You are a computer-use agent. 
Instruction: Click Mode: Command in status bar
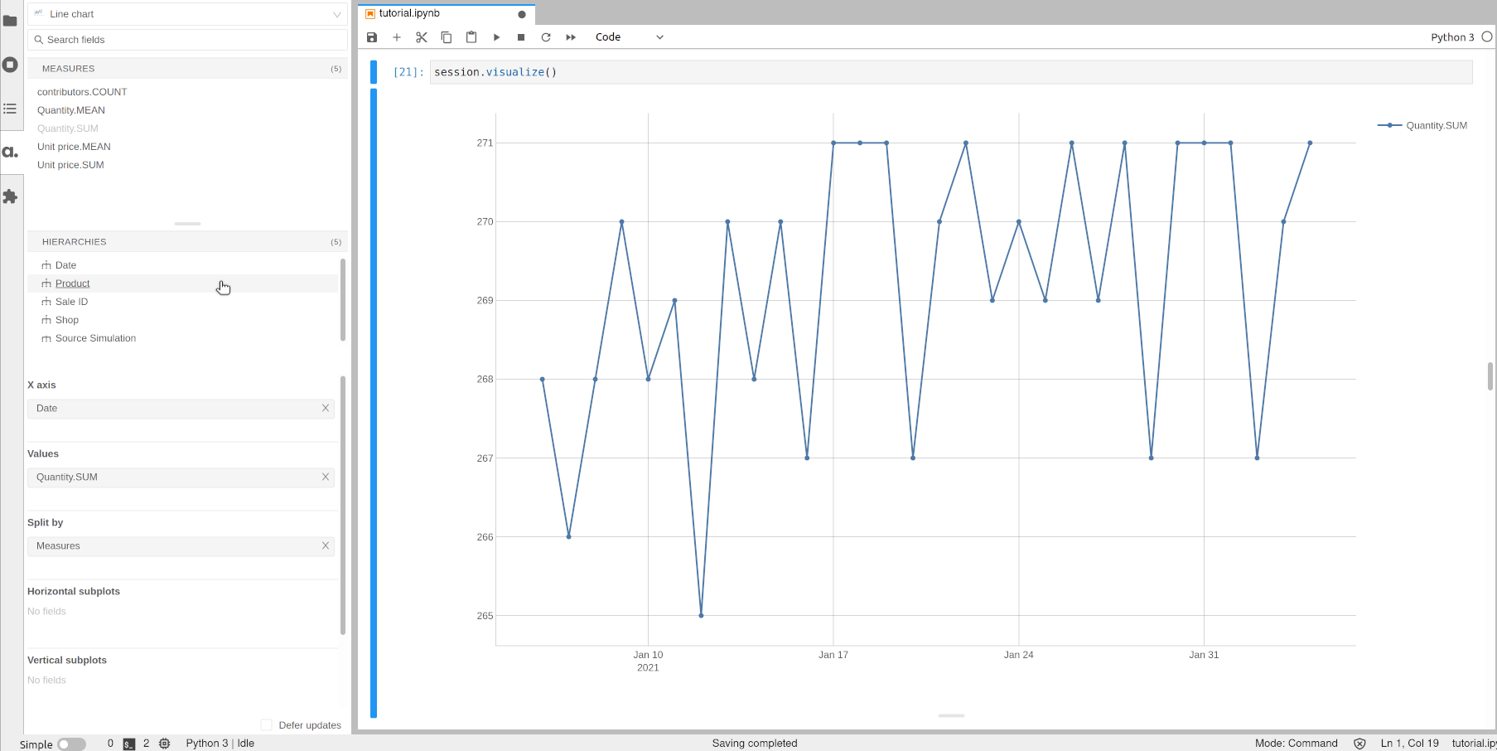pos(1297,744)
